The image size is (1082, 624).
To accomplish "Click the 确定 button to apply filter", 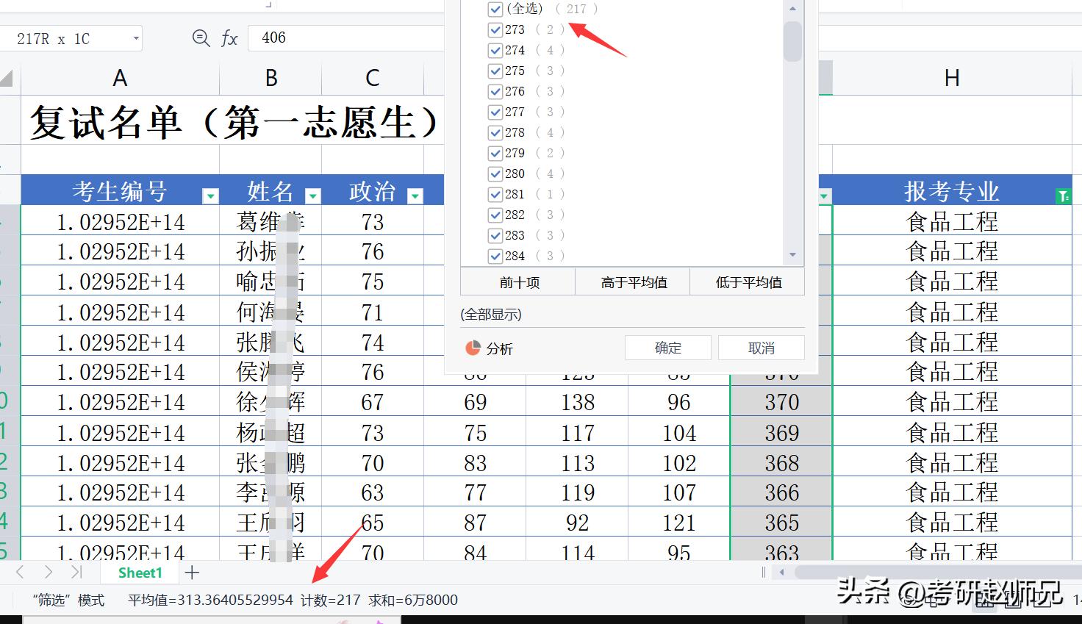I will click(667, 347).
